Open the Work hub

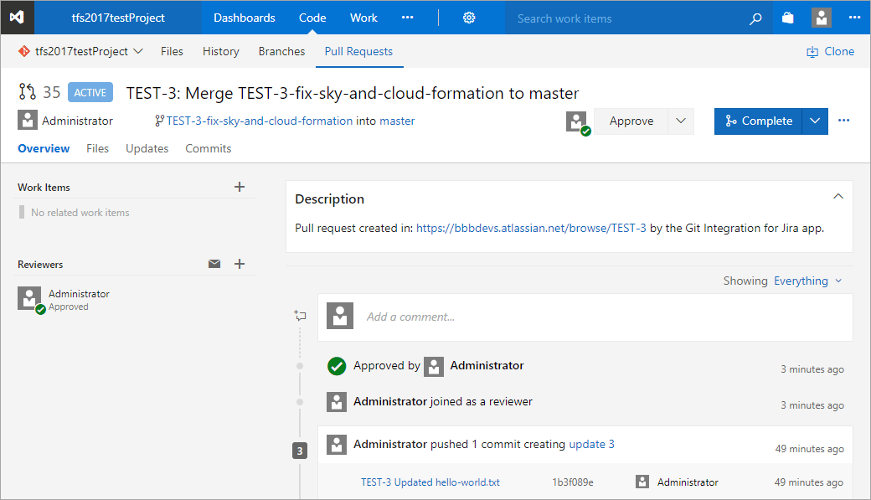(x=363, y=18)
